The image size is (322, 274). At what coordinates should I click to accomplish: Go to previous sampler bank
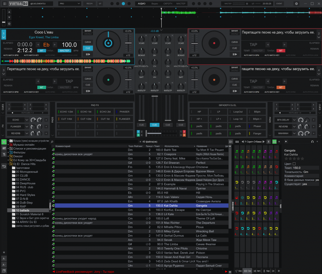point(243,142)
